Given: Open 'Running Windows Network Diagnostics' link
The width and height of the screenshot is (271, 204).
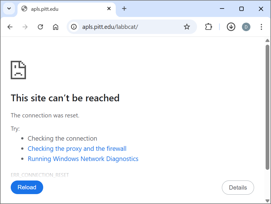Looking at the screenshot, I should (x=83, y=159).
